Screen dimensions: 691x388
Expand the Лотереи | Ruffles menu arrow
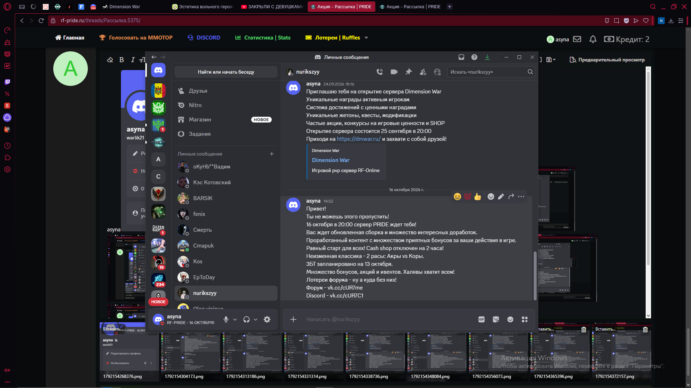click(366, 38)
